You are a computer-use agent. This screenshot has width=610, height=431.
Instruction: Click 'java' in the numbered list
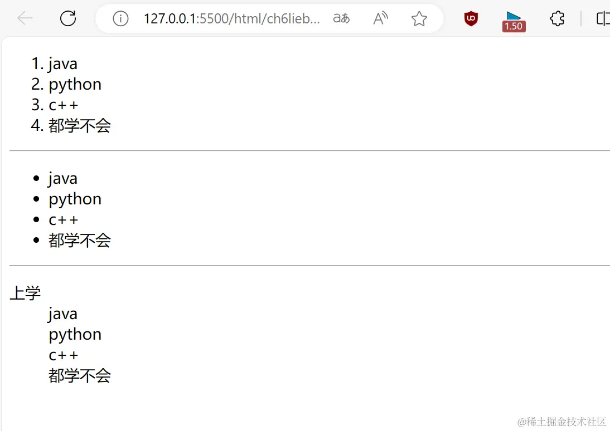coord(63,63)
